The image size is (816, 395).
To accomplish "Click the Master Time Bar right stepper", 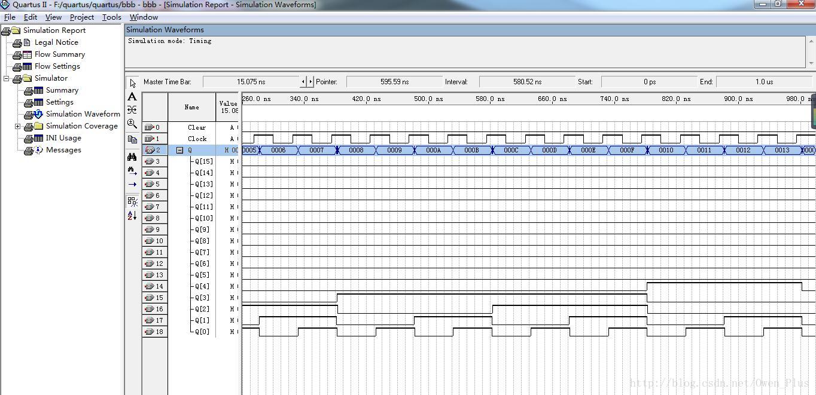I will [x=310, y=82].
